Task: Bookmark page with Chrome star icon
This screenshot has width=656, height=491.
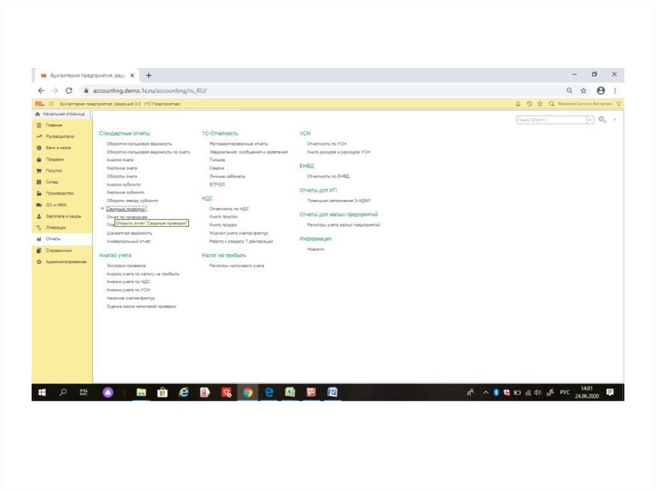Action: pyautogui.click(x=584, y=91)
